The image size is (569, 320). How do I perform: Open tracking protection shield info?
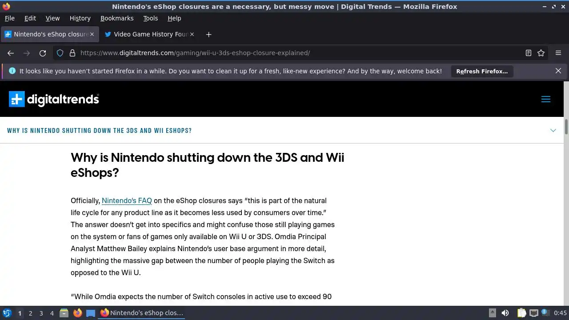(x=60, y=53)
